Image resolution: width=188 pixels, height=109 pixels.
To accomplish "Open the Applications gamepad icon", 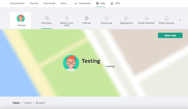I will (126, 18).
